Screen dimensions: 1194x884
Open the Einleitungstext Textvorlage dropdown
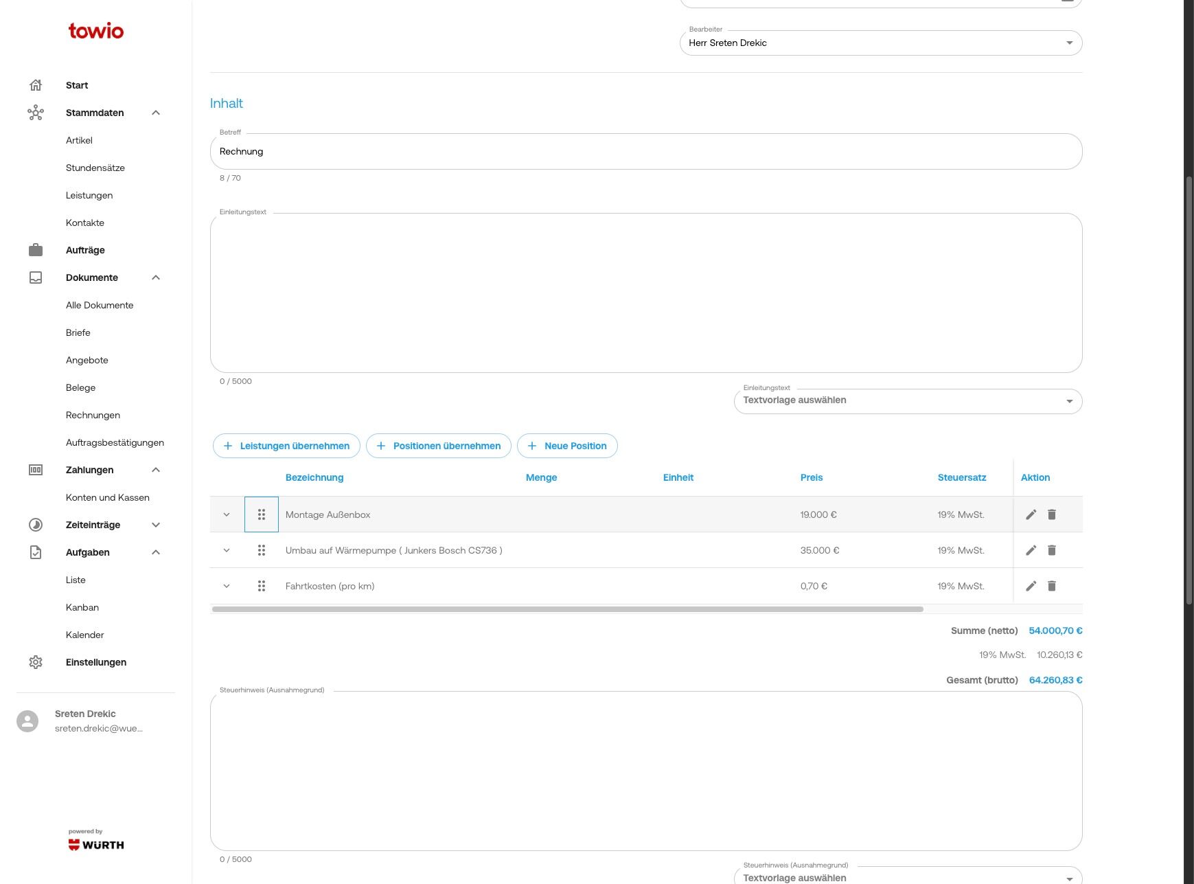[908, 401]
